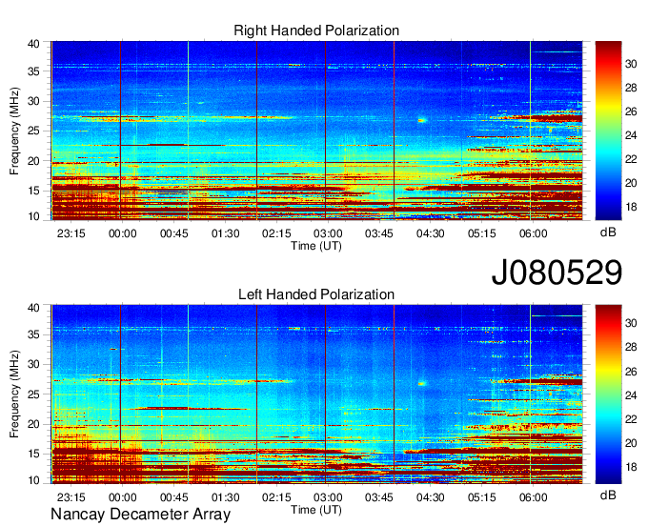Click 23:15 time tick on top plot

[x=71, y=233]
